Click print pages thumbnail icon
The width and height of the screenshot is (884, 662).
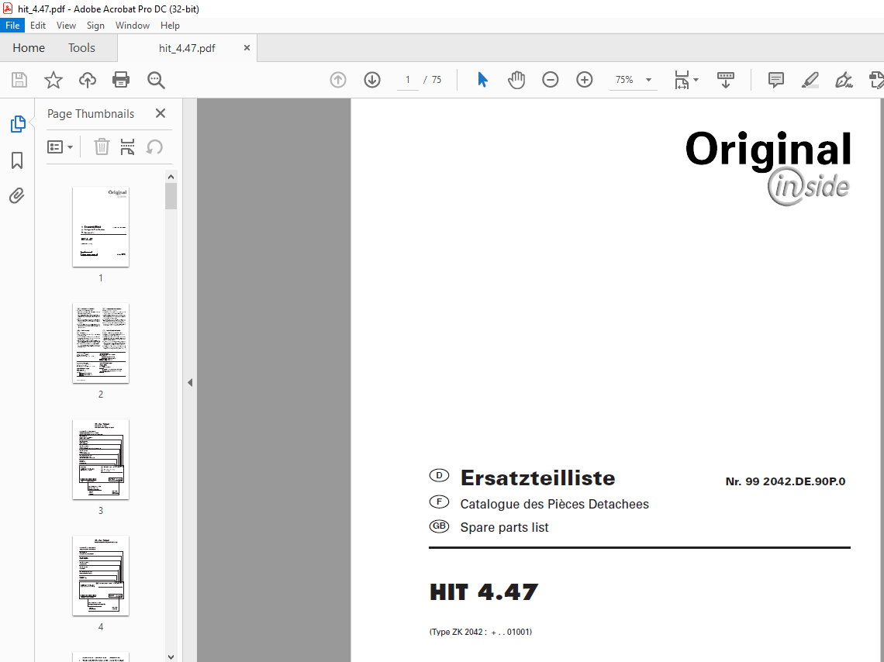point(127,147)
